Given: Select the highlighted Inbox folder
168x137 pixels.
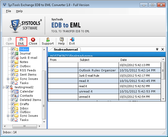Looking at the screenshot, I should pyautogui.click(x=24, y=49).
